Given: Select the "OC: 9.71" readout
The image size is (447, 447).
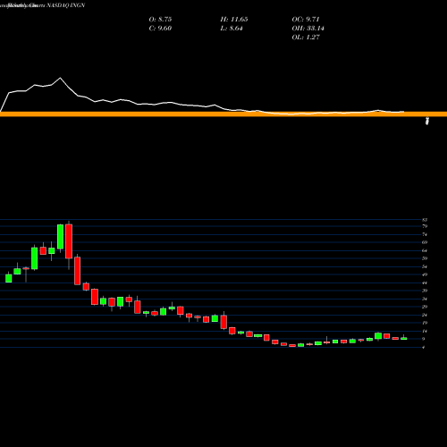Looking at the screenshot, I should pos(306,20).
